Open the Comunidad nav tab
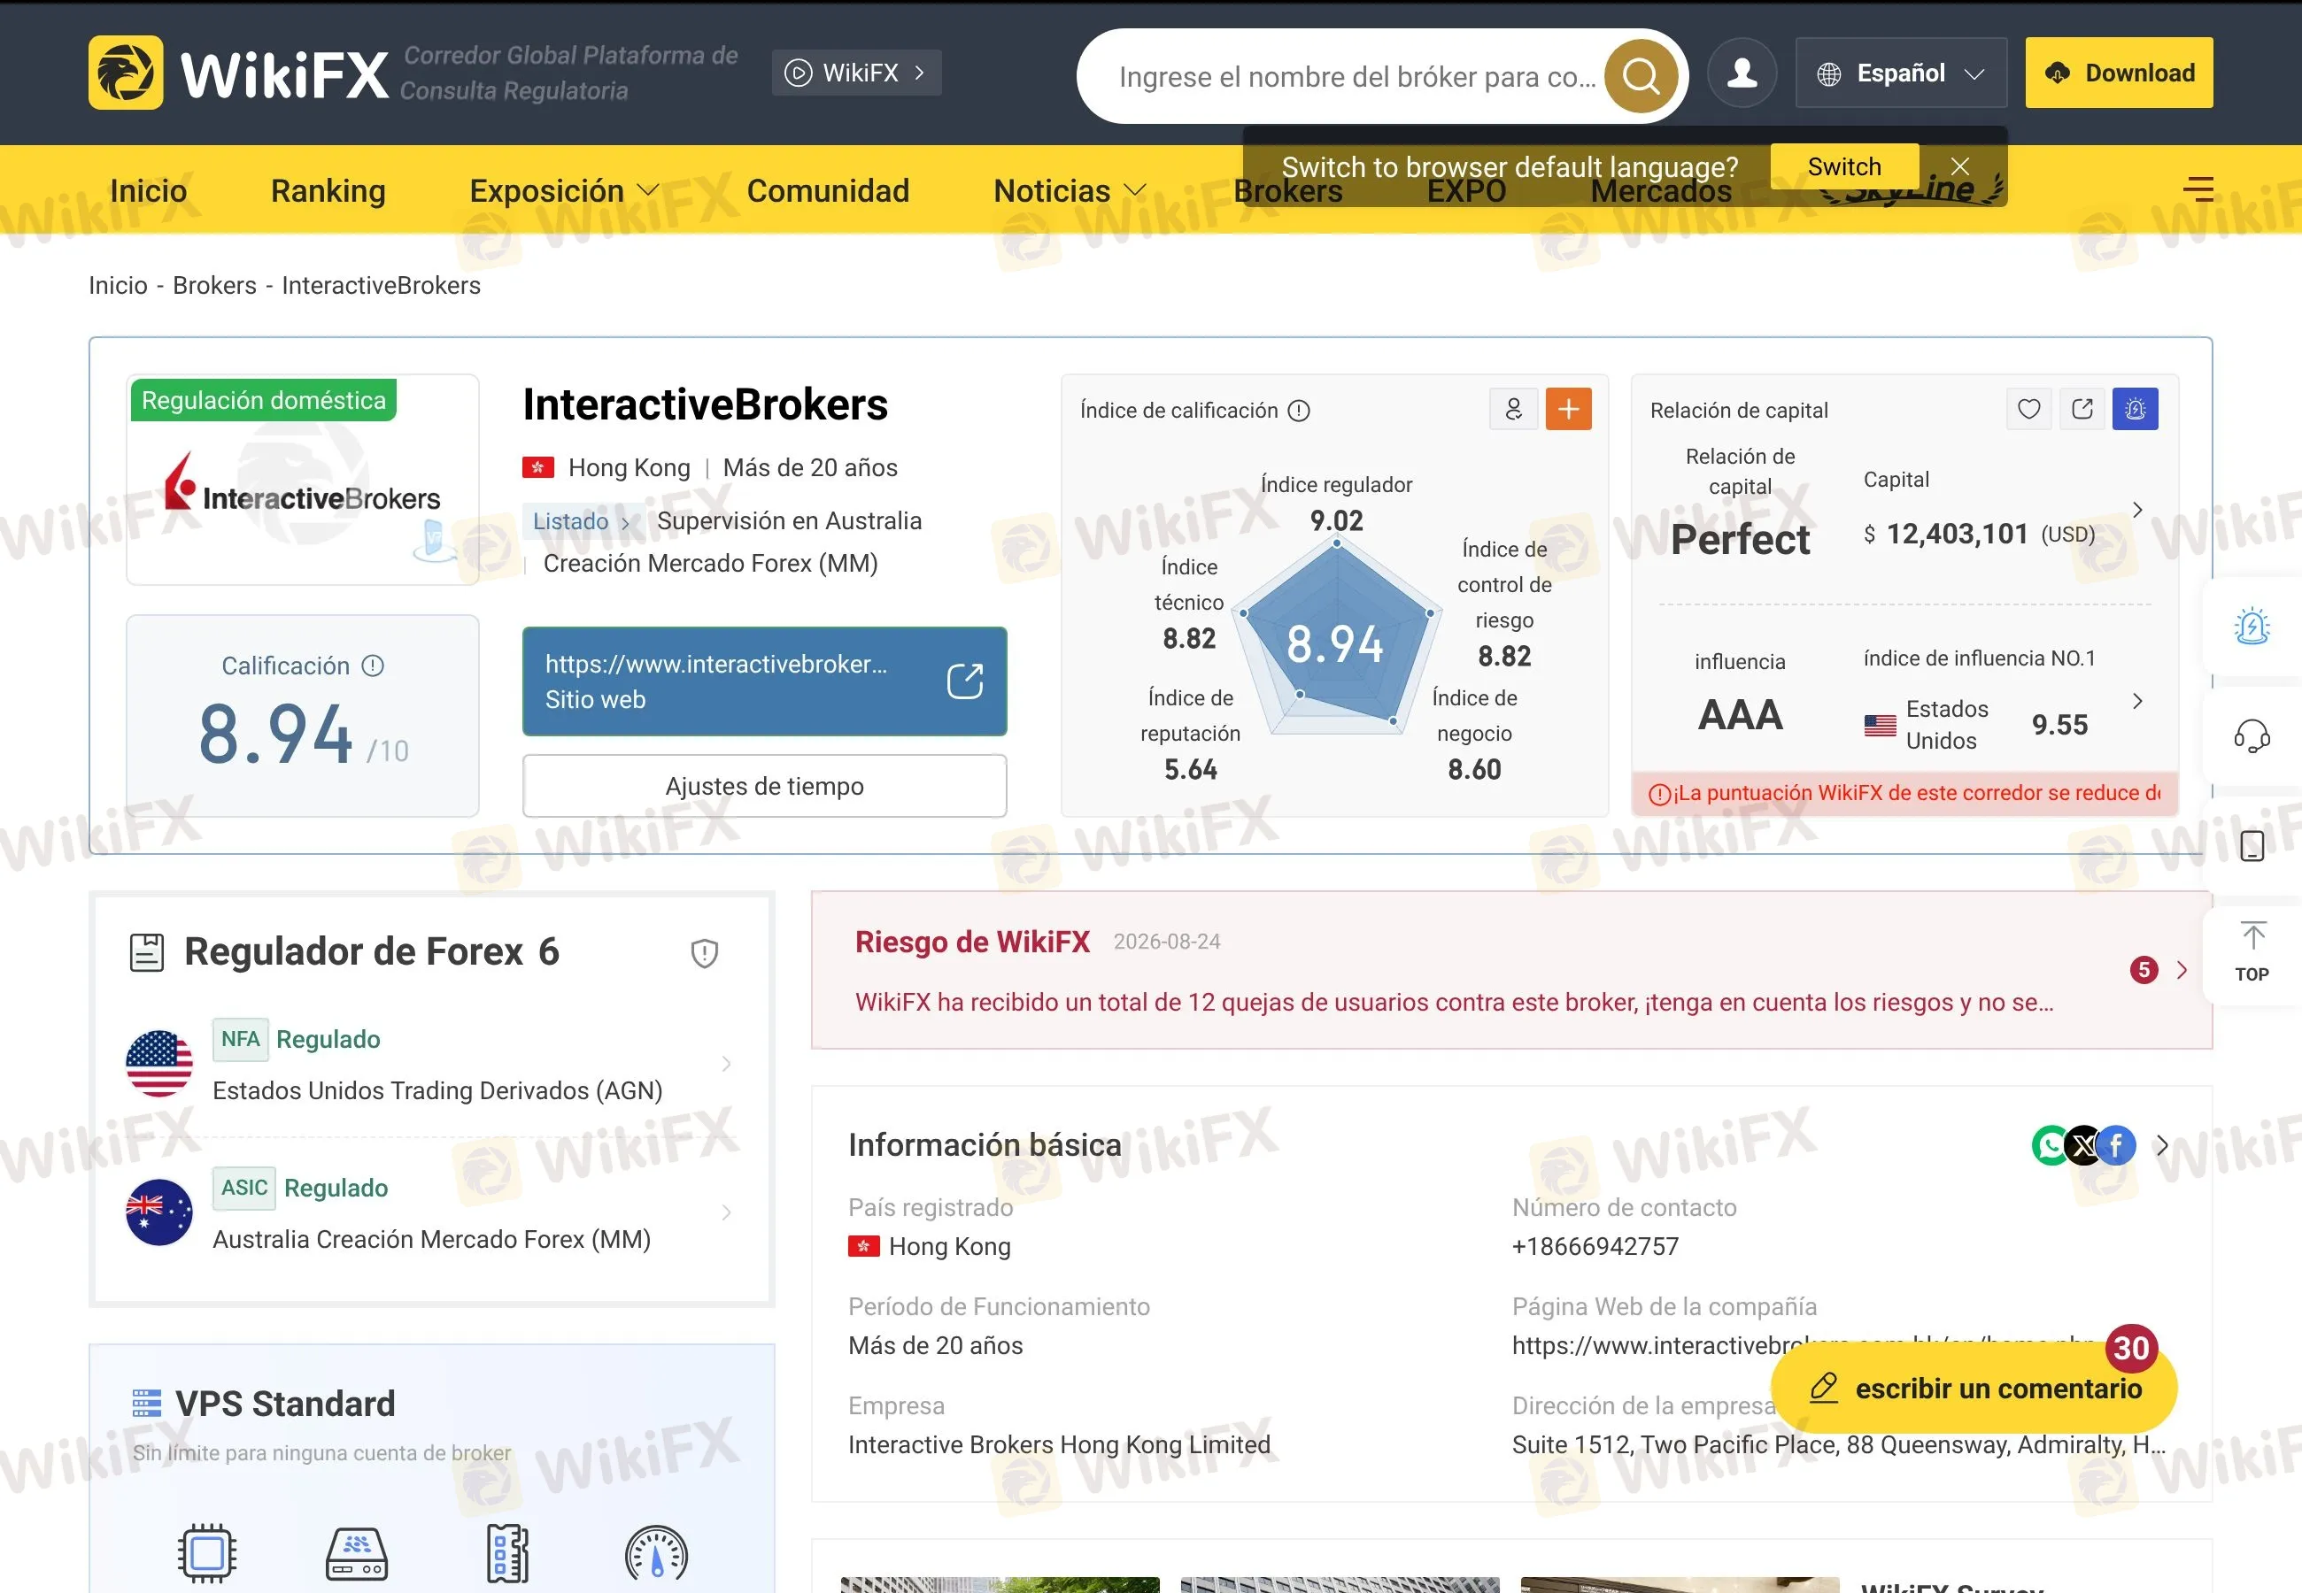Screen dimensions: 2302x1593 [828, 190]
